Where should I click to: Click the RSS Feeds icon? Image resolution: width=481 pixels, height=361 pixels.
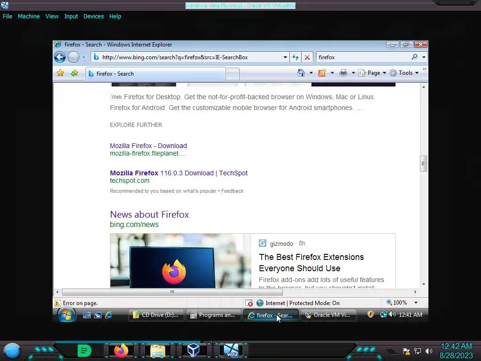pyautogui.click(x=322, y=73)
